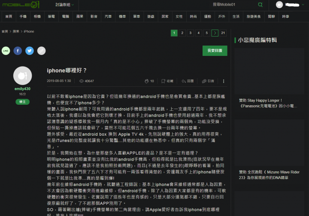Open Mizuno Wave Rider 23 sponsored article
309x216 pixels.
click(x=269, y=175)
